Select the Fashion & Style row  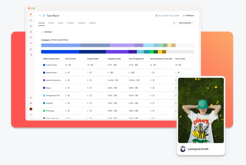[118, 65]
